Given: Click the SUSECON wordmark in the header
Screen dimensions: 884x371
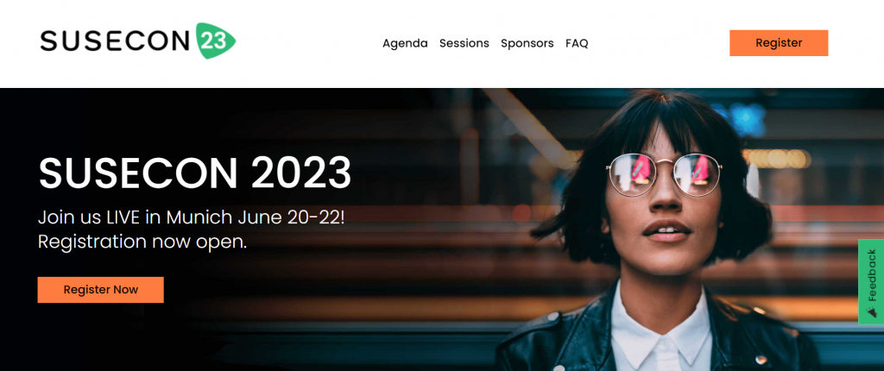Looking at the screenshot, I should pos(115,41).
